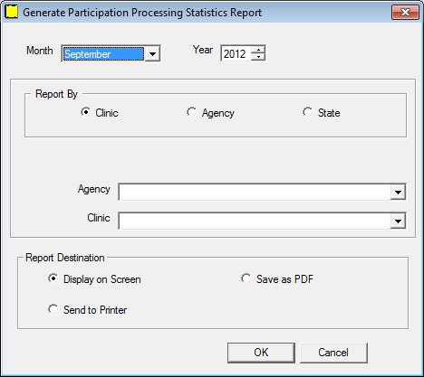Open the Month dropdown arrow
Viewport: 424px width, 377px height.
(x=152, y=54)
